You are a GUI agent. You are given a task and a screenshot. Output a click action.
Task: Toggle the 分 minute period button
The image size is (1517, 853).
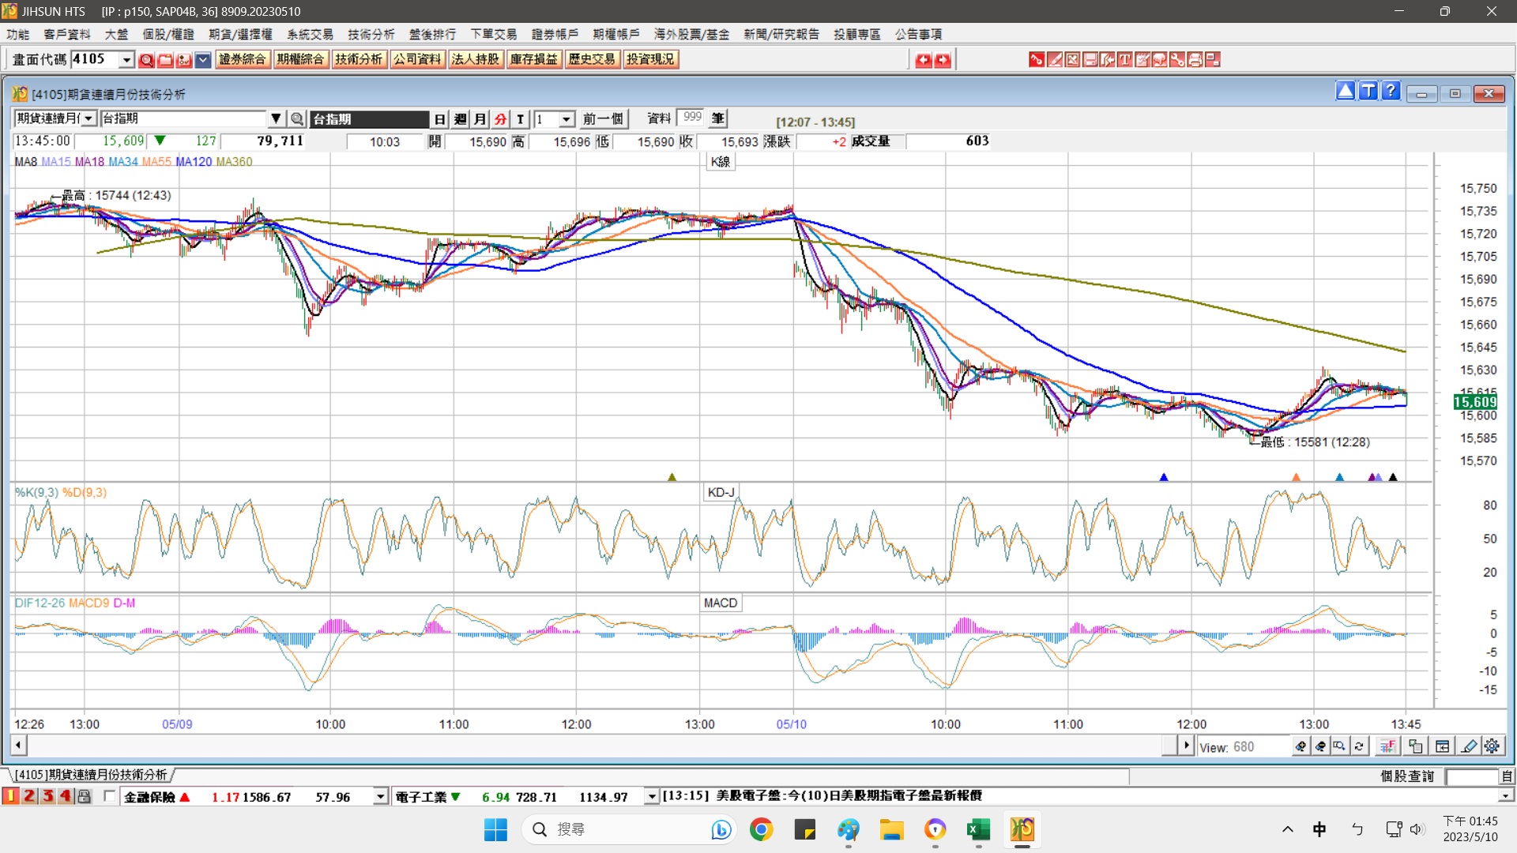[x=500, y=118]
